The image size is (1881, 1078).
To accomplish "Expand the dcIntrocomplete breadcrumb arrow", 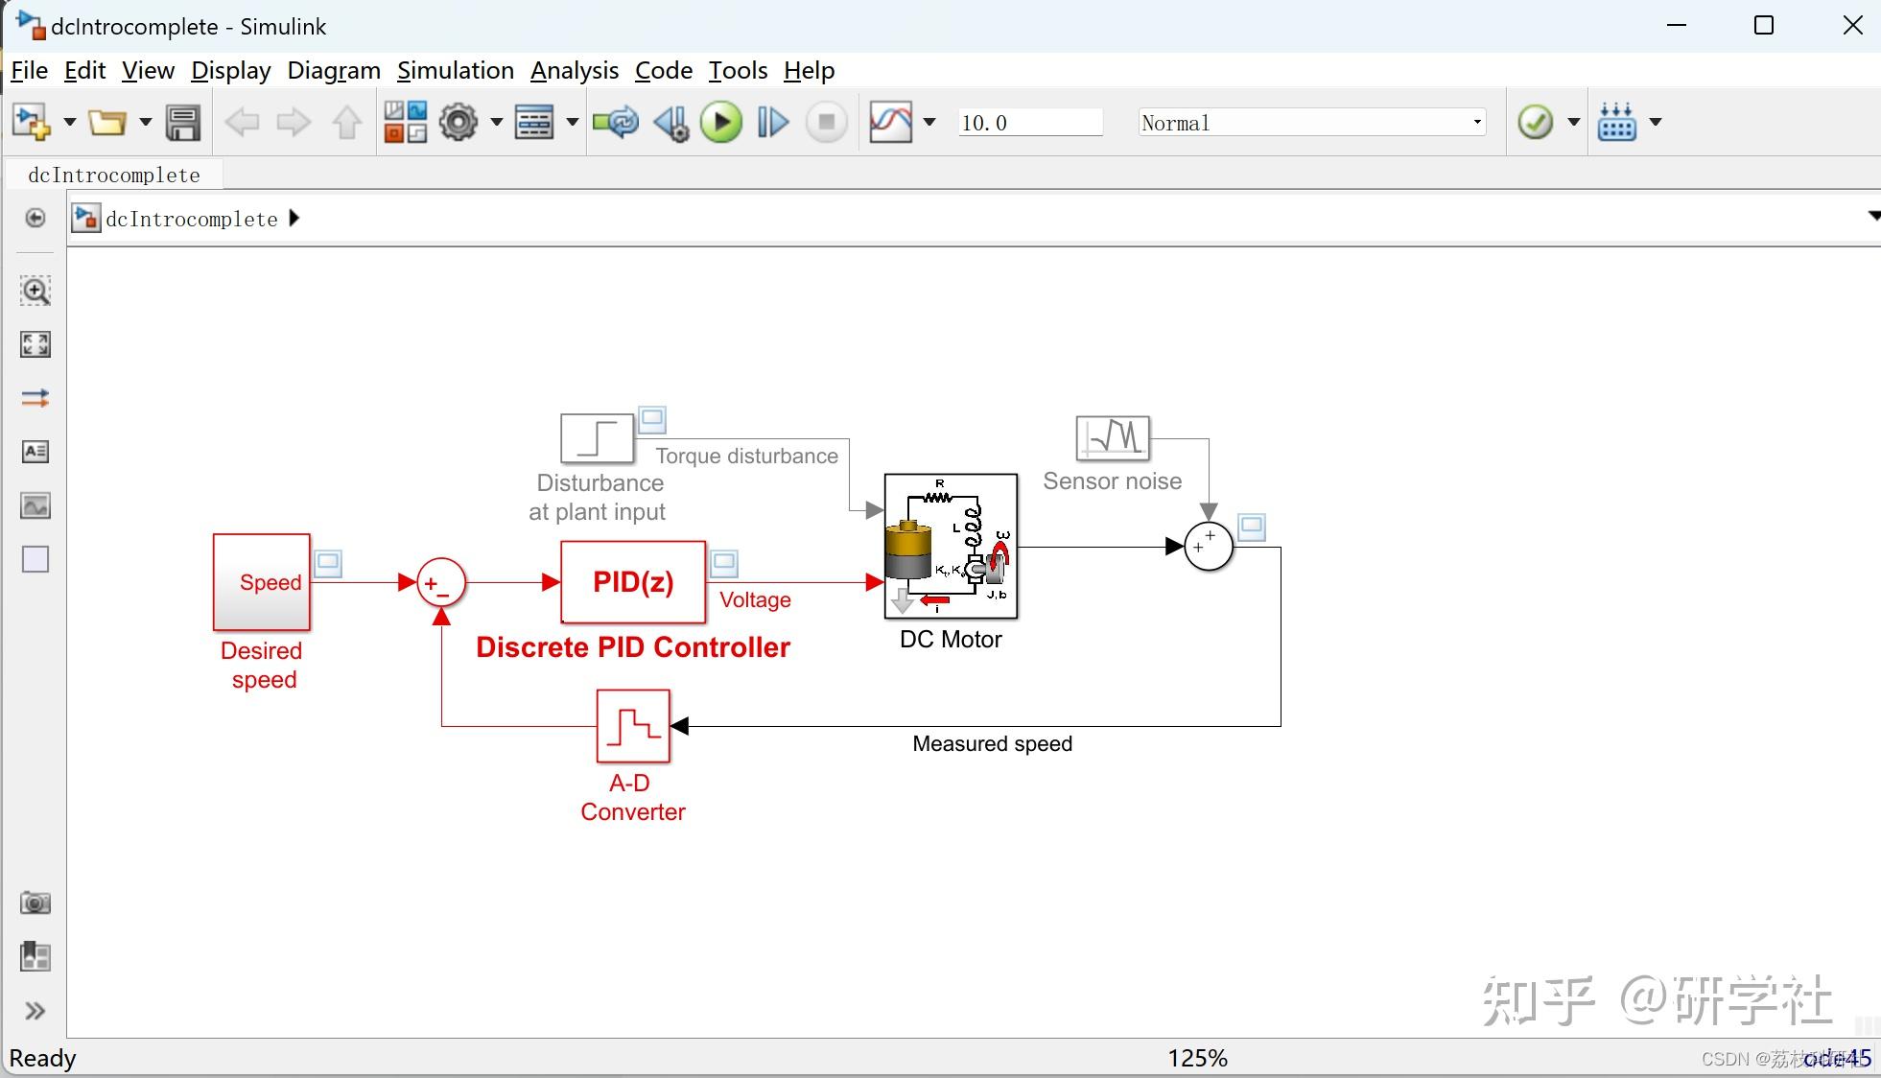I will coord(294,219).
